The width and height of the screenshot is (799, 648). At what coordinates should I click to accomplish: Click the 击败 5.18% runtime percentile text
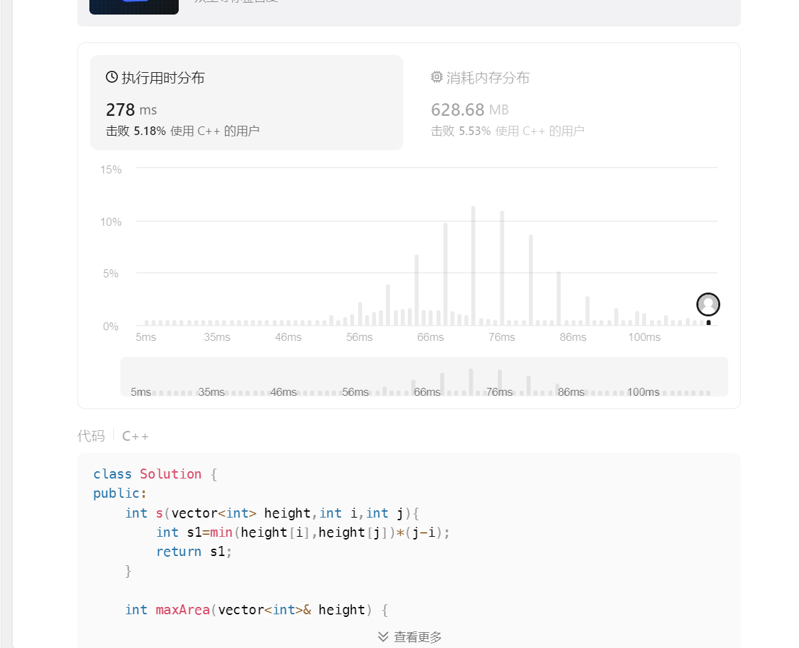(182, 131)
